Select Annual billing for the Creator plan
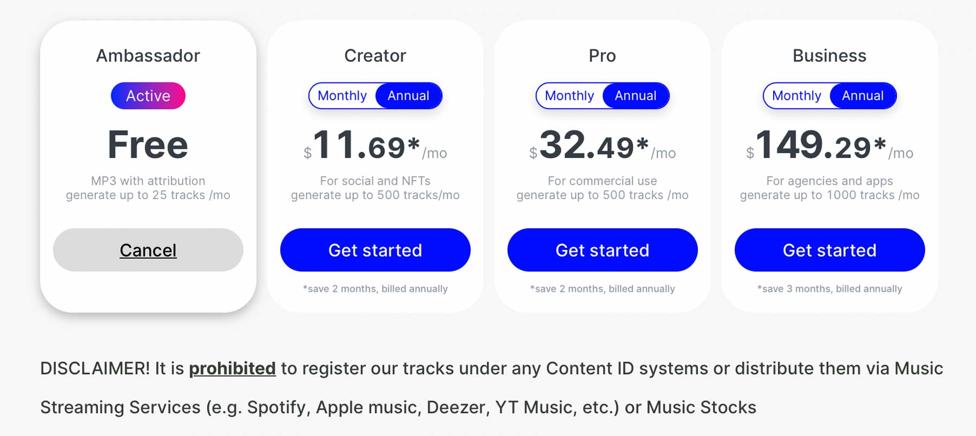976x436 pixels. coord(409,95)
